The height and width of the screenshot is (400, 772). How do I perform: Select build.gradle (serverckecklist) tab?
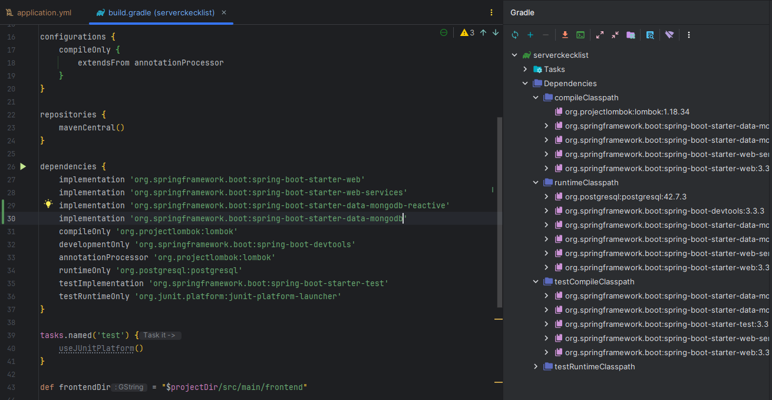pos(161,12)
